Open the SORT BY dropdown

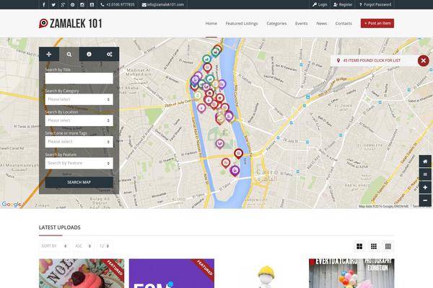54,246
